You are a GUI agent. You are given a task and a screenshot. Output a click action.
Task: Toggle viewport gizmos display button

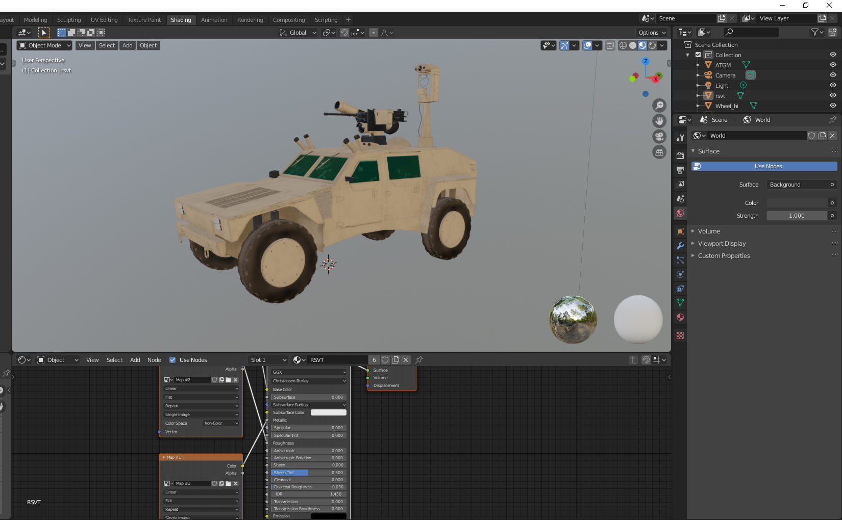[564, 45]
